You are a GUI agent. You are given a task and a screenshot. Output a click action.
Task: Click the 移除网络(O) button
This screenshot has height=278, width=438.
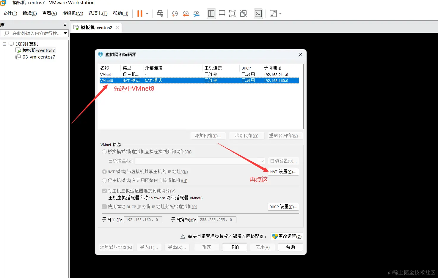[x=247, y=136]
